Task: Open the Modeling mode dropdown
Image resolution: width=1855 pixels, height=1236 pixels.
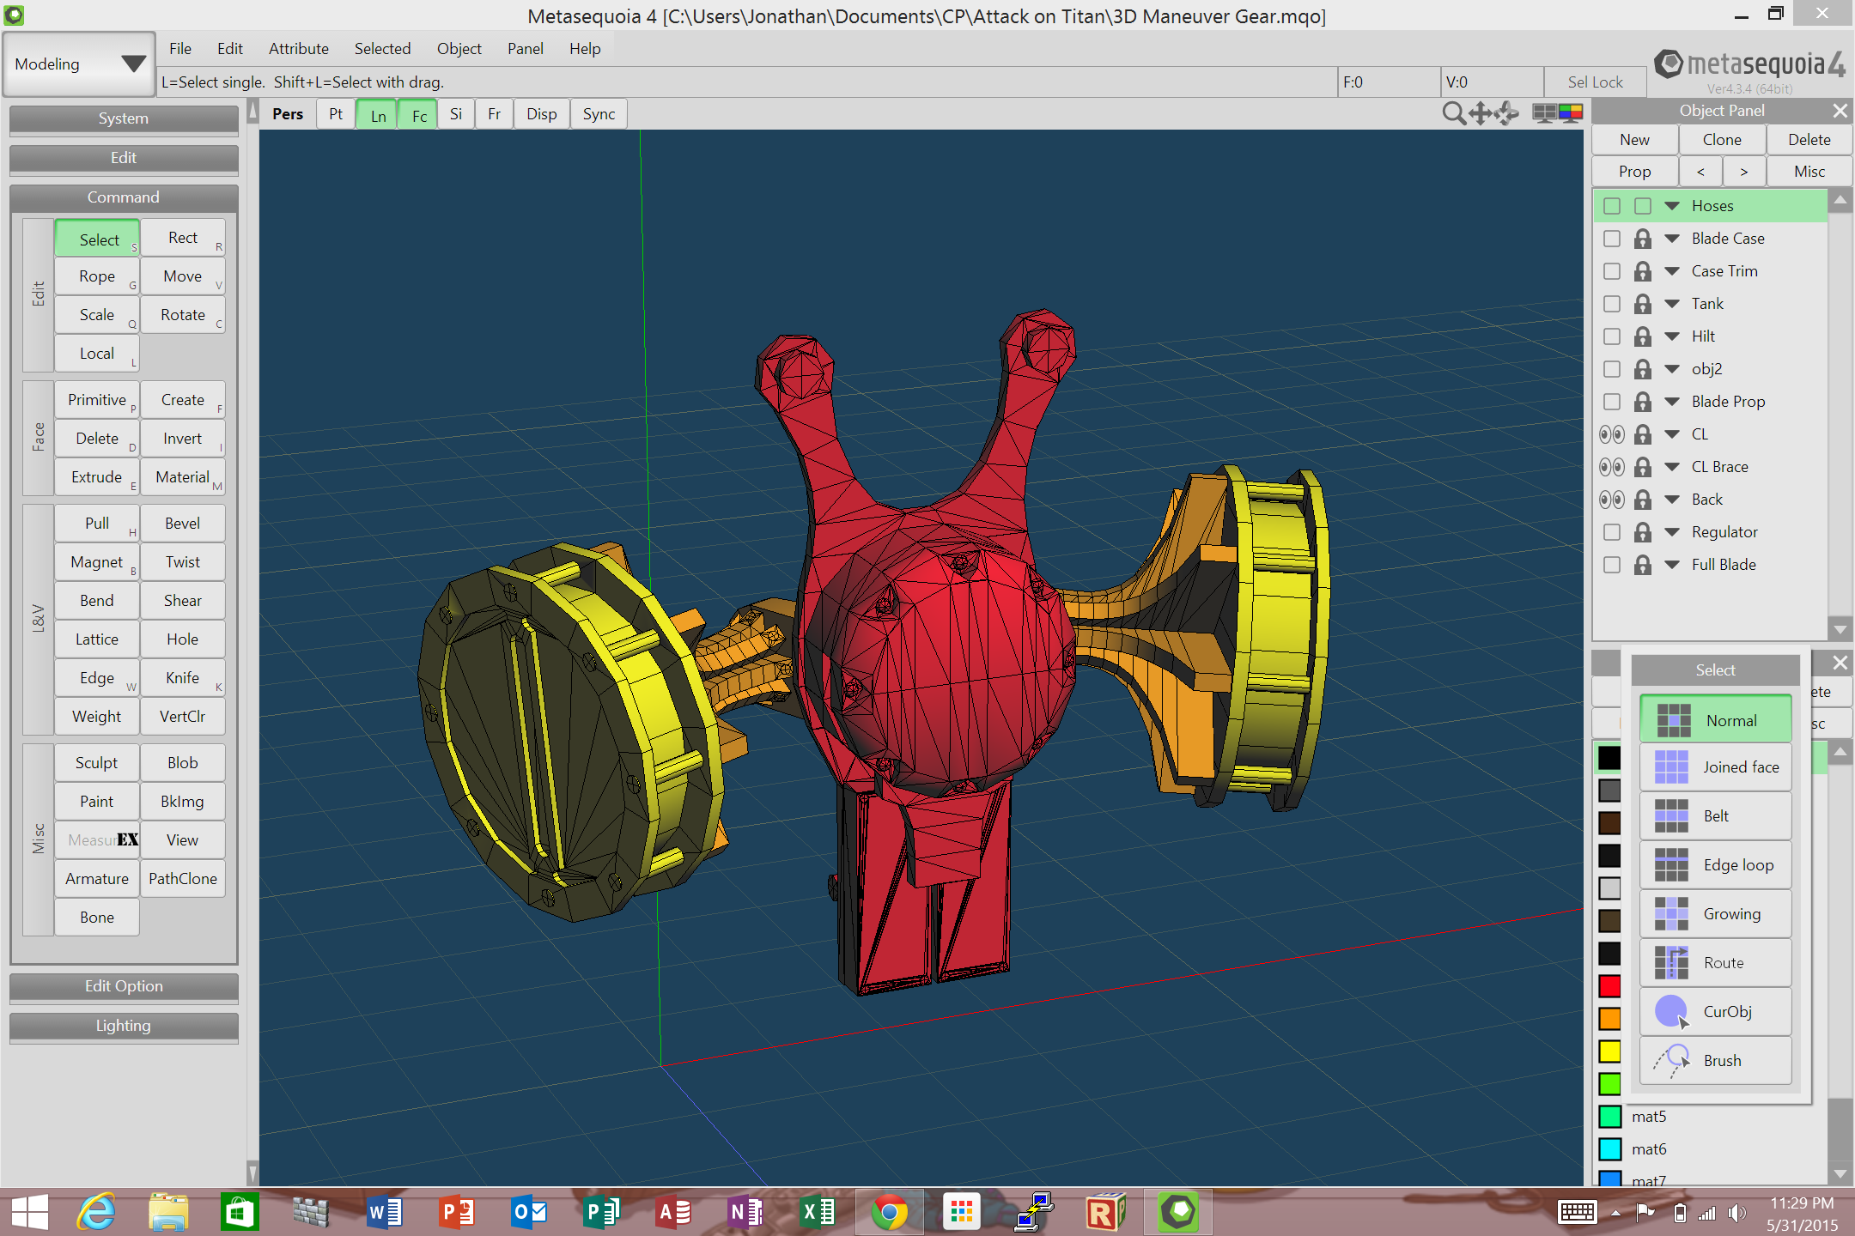Action: [79, 64]
